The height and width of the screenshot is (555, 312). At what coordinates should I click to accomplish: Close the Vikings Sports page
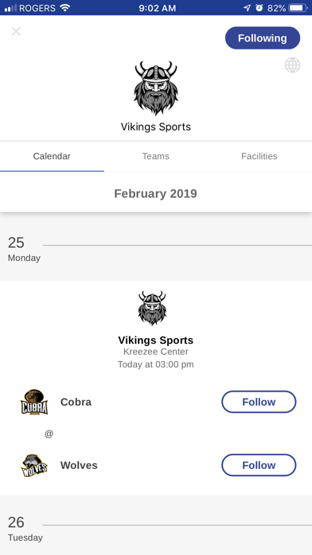click(x=16, y=32)
